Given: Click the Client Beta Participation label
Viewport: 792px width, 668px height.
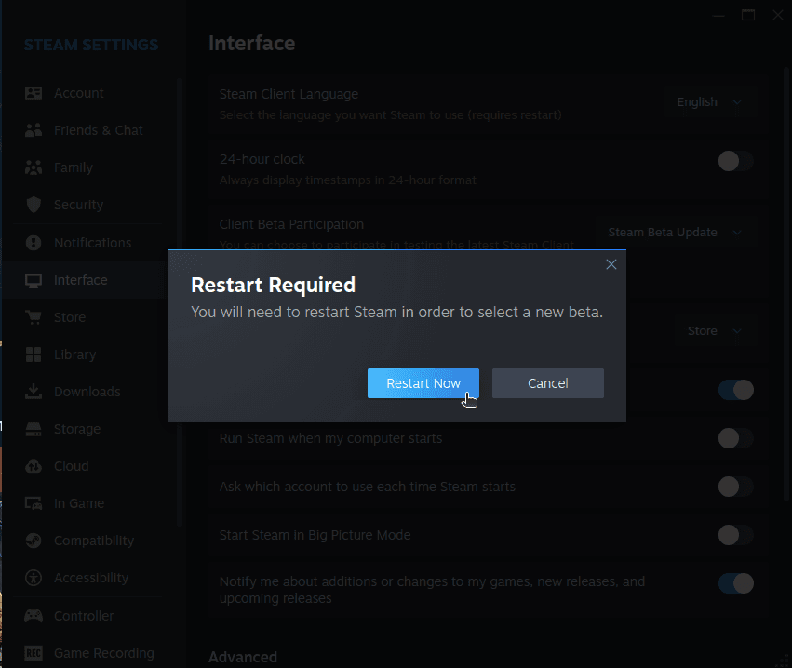Looking at the screenshot, I should [x=291, y=224].
